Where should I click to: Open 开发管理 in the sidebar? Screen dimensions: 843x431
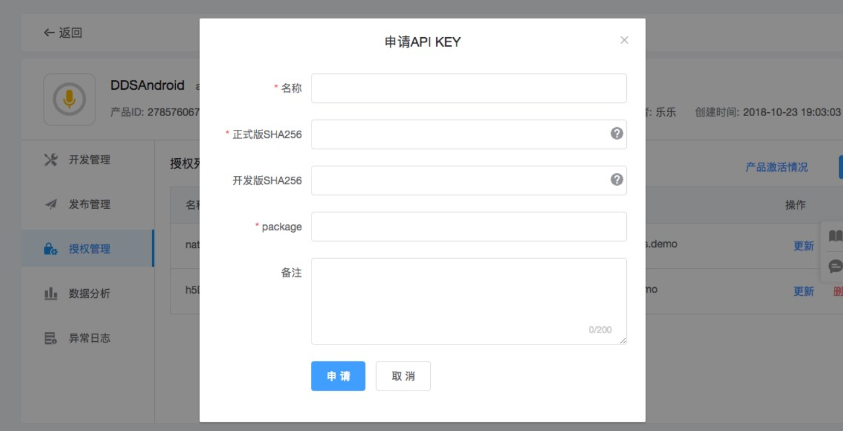tap(89, 160)
